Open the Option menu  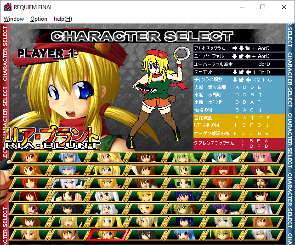[x=39, y=19]
